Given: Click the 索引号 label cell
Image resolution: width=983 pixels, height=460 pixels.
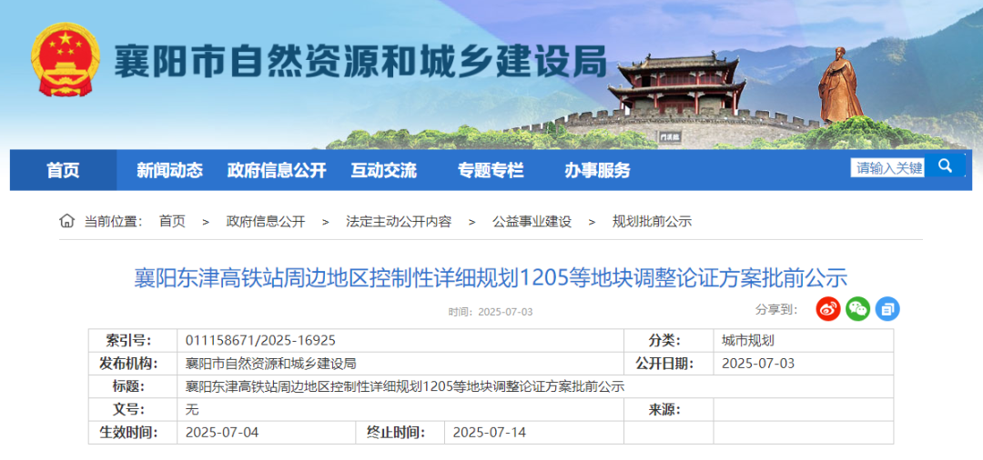Looking at the screenshot, I should click(132, 341).
